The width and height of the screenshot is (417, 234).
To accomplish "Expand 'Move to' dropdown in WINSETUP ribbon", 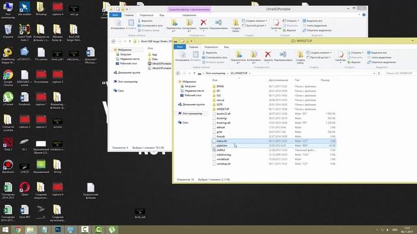I will [x=238, y=63].
